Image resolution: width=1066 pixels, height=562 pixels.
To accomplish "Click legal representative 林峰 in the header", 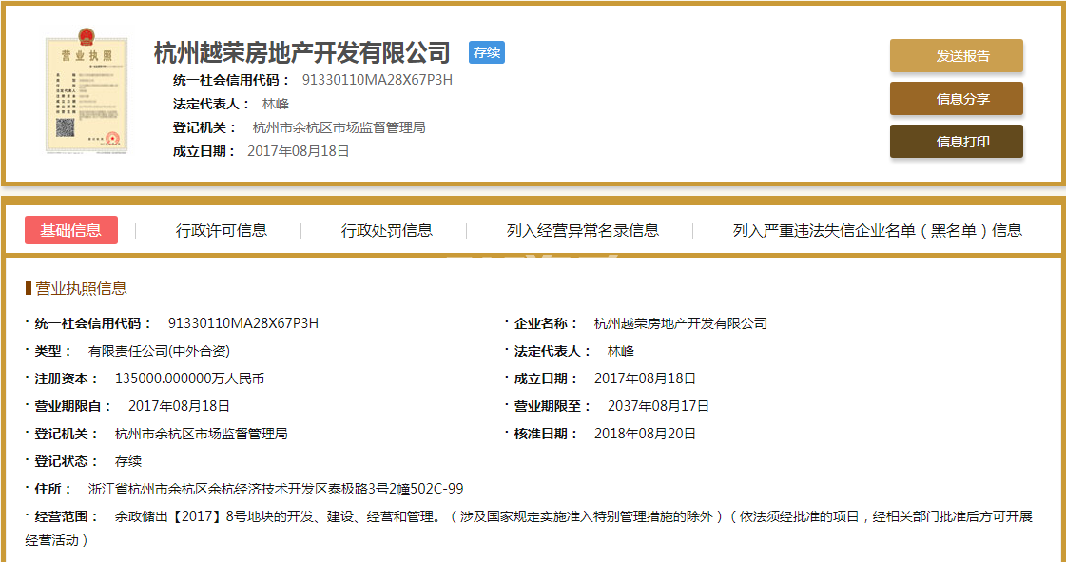I will (x=276, y=104).
